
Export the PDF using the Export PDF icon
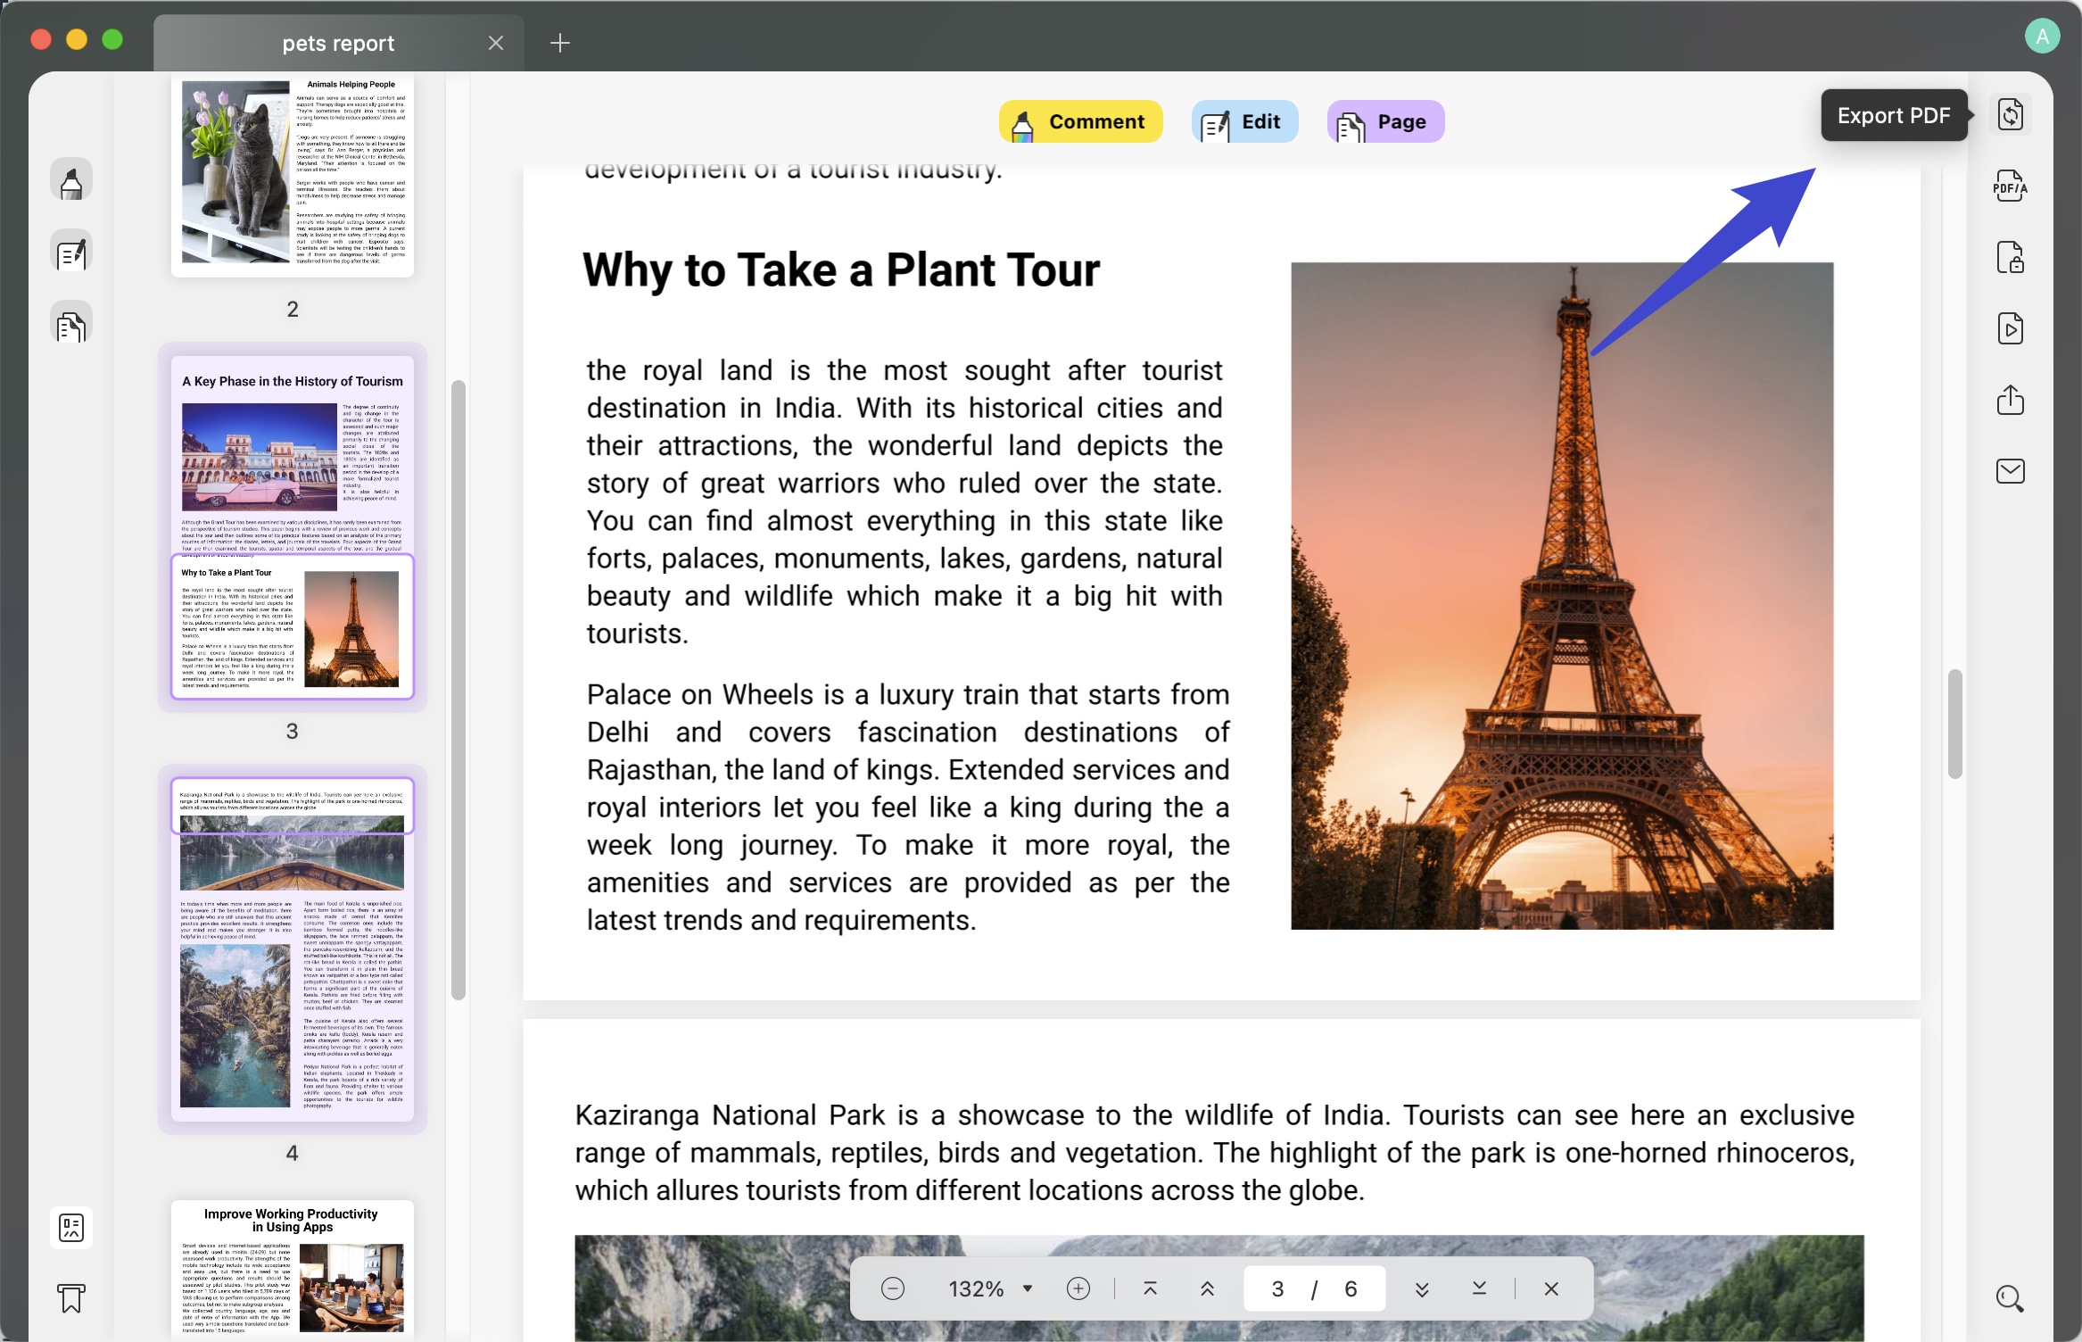(2010, 114)
